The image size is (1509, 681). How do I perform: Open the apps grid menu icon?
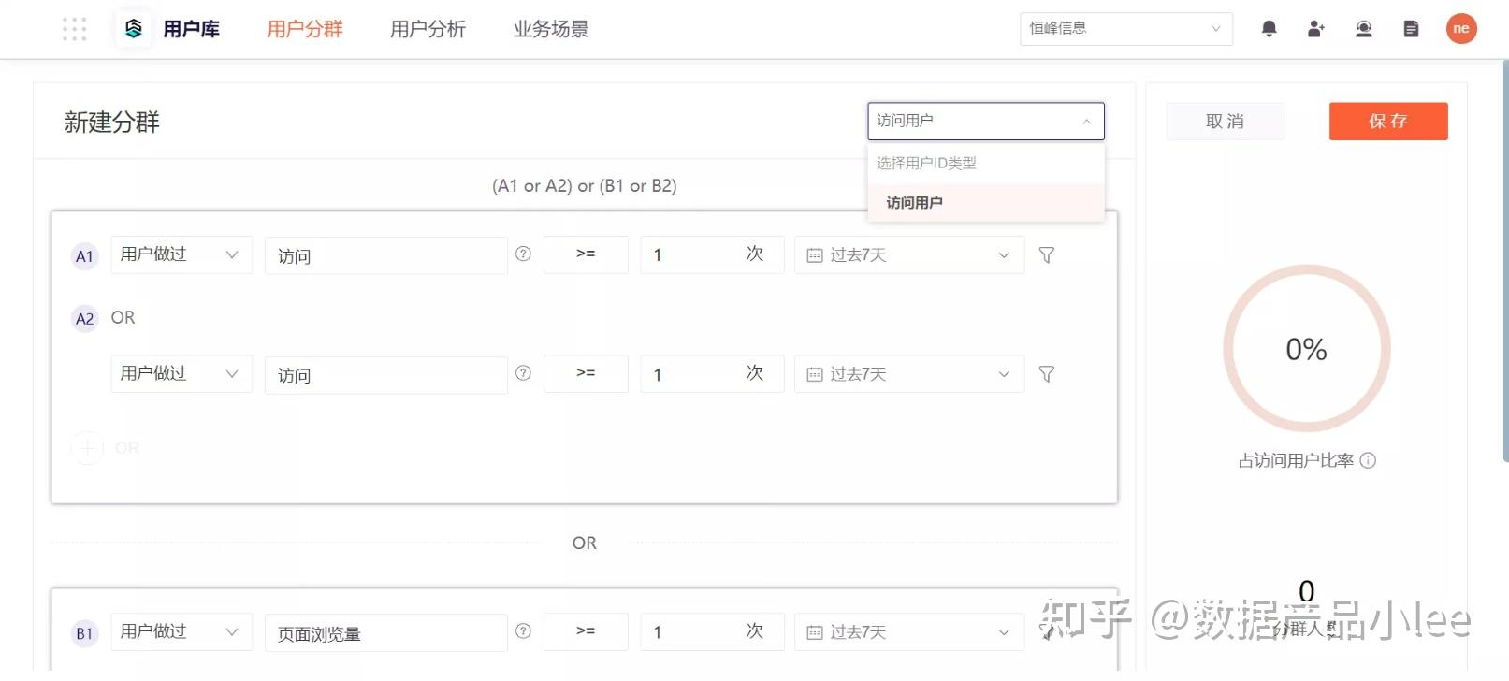click(74, 29)
